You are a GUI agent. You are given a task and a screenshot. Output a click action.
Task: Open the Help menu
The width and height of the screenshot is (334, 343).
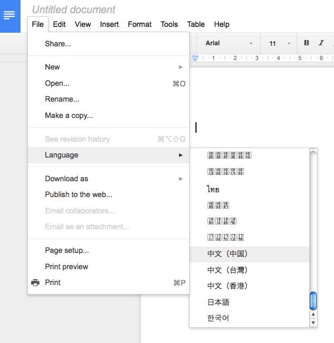pyautogui.click(x=222, y=24)
